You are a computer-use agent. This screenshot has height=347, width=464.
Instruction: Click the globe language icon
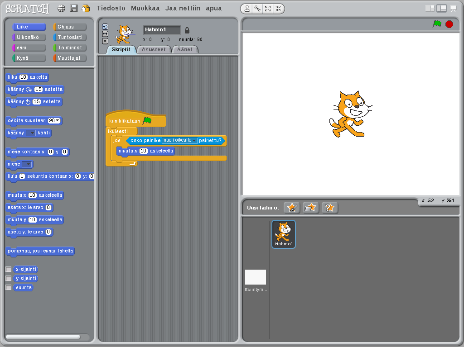pyautogui.click(x=61, y=9)
